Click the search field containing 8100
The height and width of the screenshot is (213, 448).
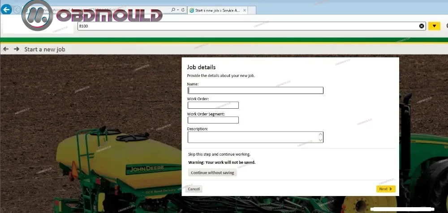(246, 26)
